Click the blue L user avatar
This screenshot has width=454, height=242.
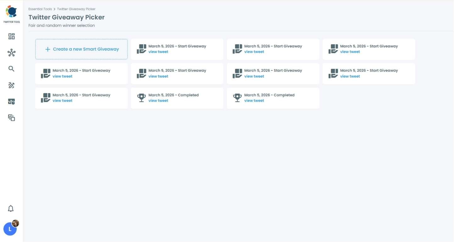9,229
